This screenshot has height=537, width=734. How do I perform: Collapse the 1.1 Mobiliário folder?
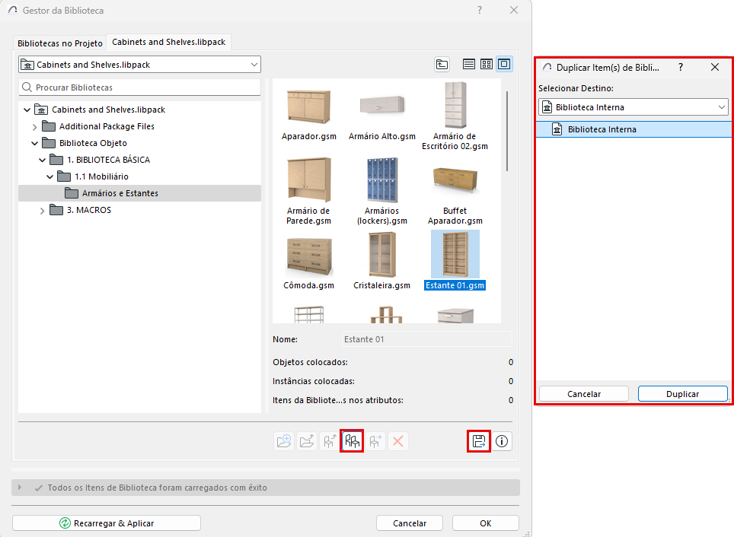pyautogui.click(x=50, y=176)
